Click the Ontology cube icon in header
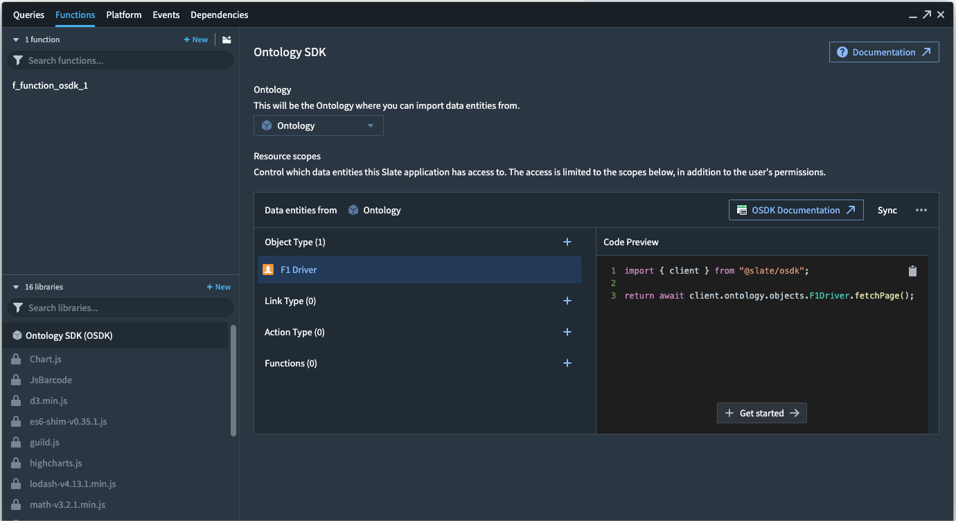Image resolution: width=956 pixels, height=521 pixels. [353, 210]
